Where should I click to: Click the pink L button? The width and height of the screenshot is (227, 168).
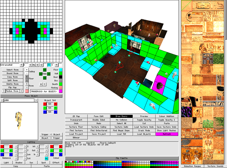(27, 91)
